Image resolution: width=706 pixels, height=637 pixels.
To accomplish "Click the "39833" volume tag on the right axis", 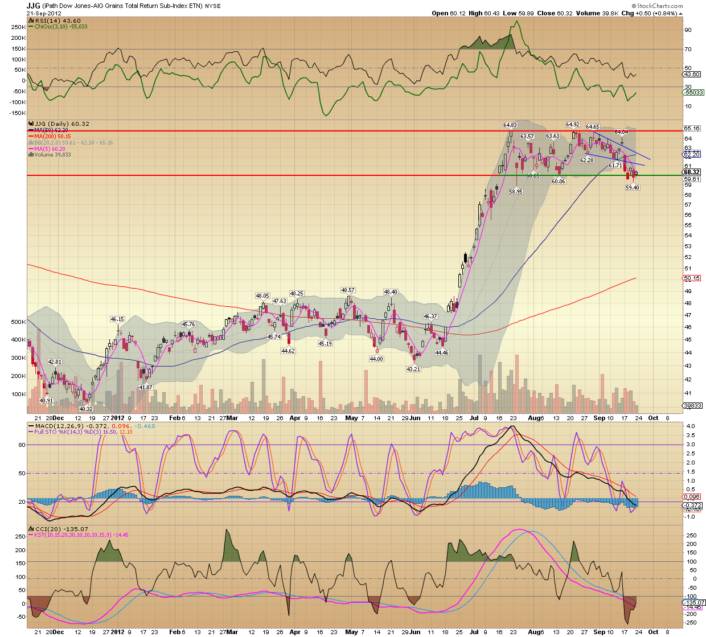I will (x=692, y=406).
